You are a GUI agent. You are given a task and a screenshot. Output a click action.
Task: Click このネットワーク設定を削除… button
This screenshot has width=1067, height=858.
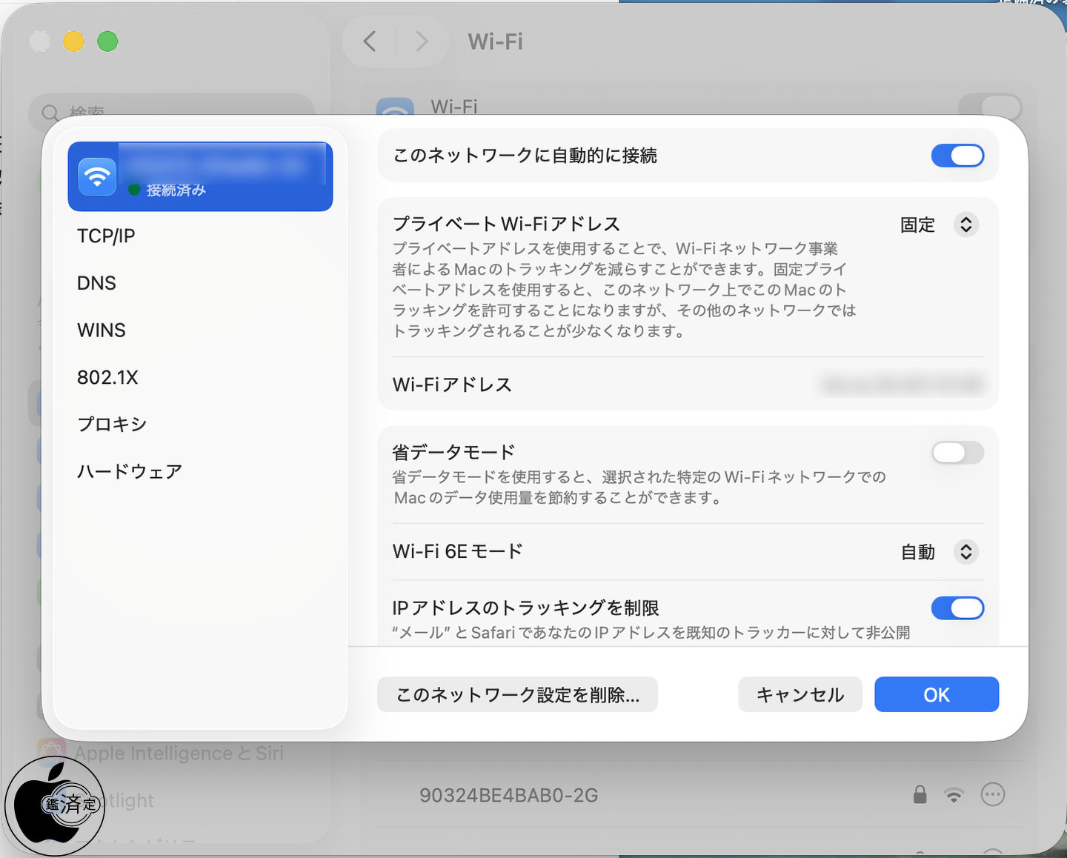click(x=517, y=694)
